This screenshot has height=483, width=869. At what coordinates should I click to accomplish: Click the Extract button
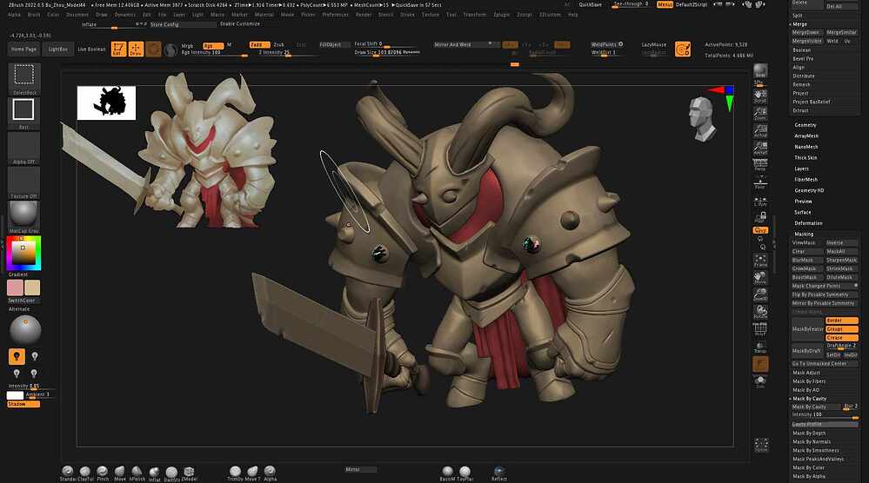[800, 110]
